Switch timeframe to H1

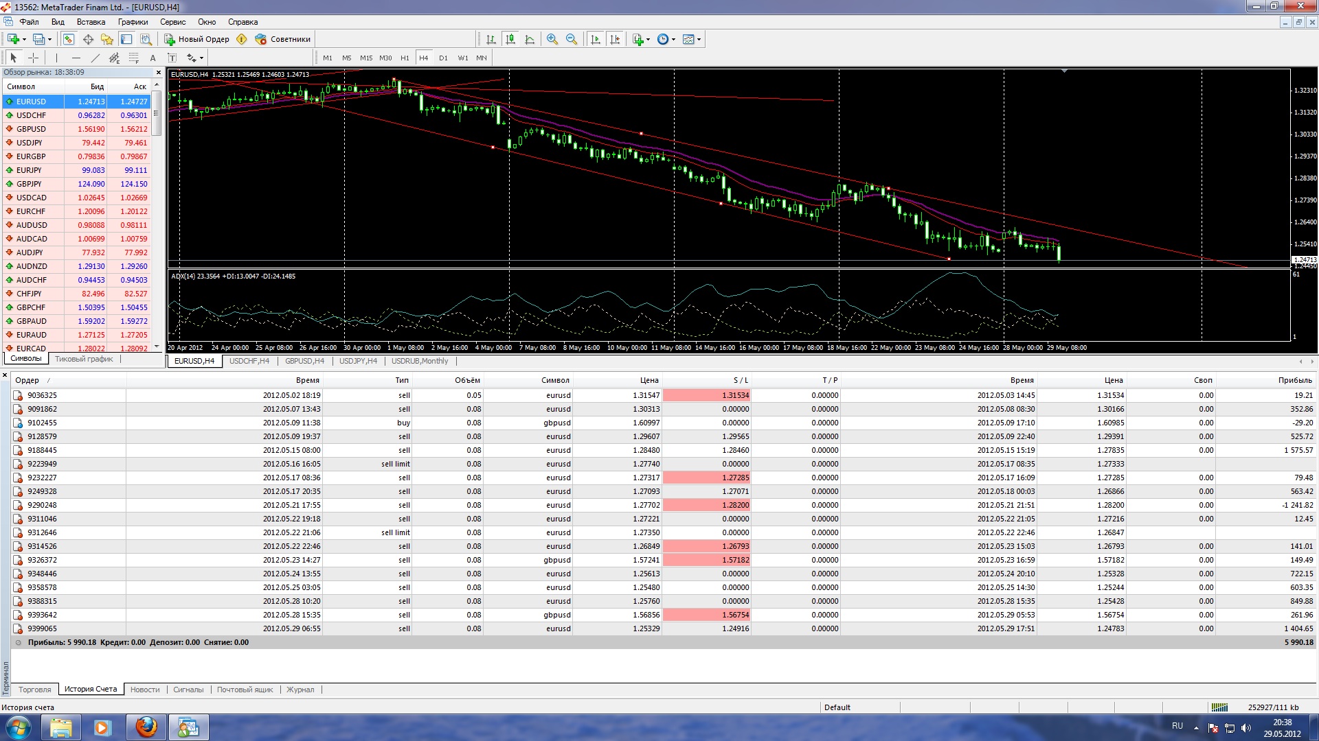(x=405, y=58)
